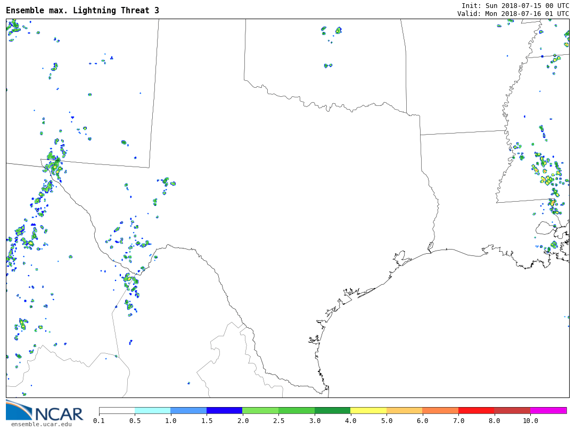This screenshot has width=575, height=431.
Task: Click the ensemble.ucar.edu text
Action: pos(42,425)
